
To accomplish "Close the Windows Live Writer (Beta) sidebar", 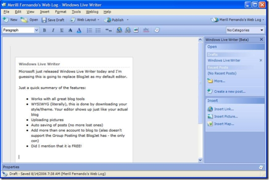I will [x=261, y=40].
